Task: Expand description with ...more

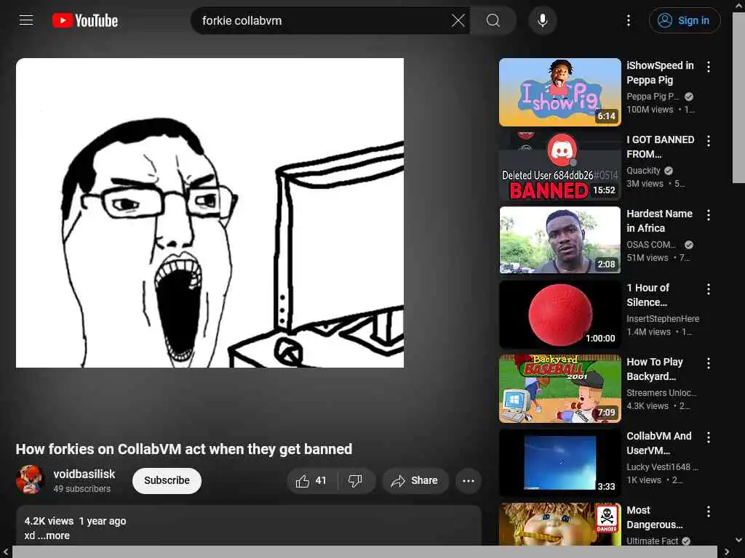Action: click(53, 535)
